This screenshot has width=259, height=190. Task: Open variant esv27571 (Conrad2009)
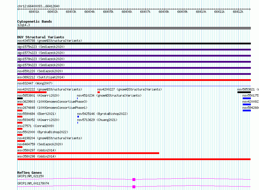(x=36, y=126)
